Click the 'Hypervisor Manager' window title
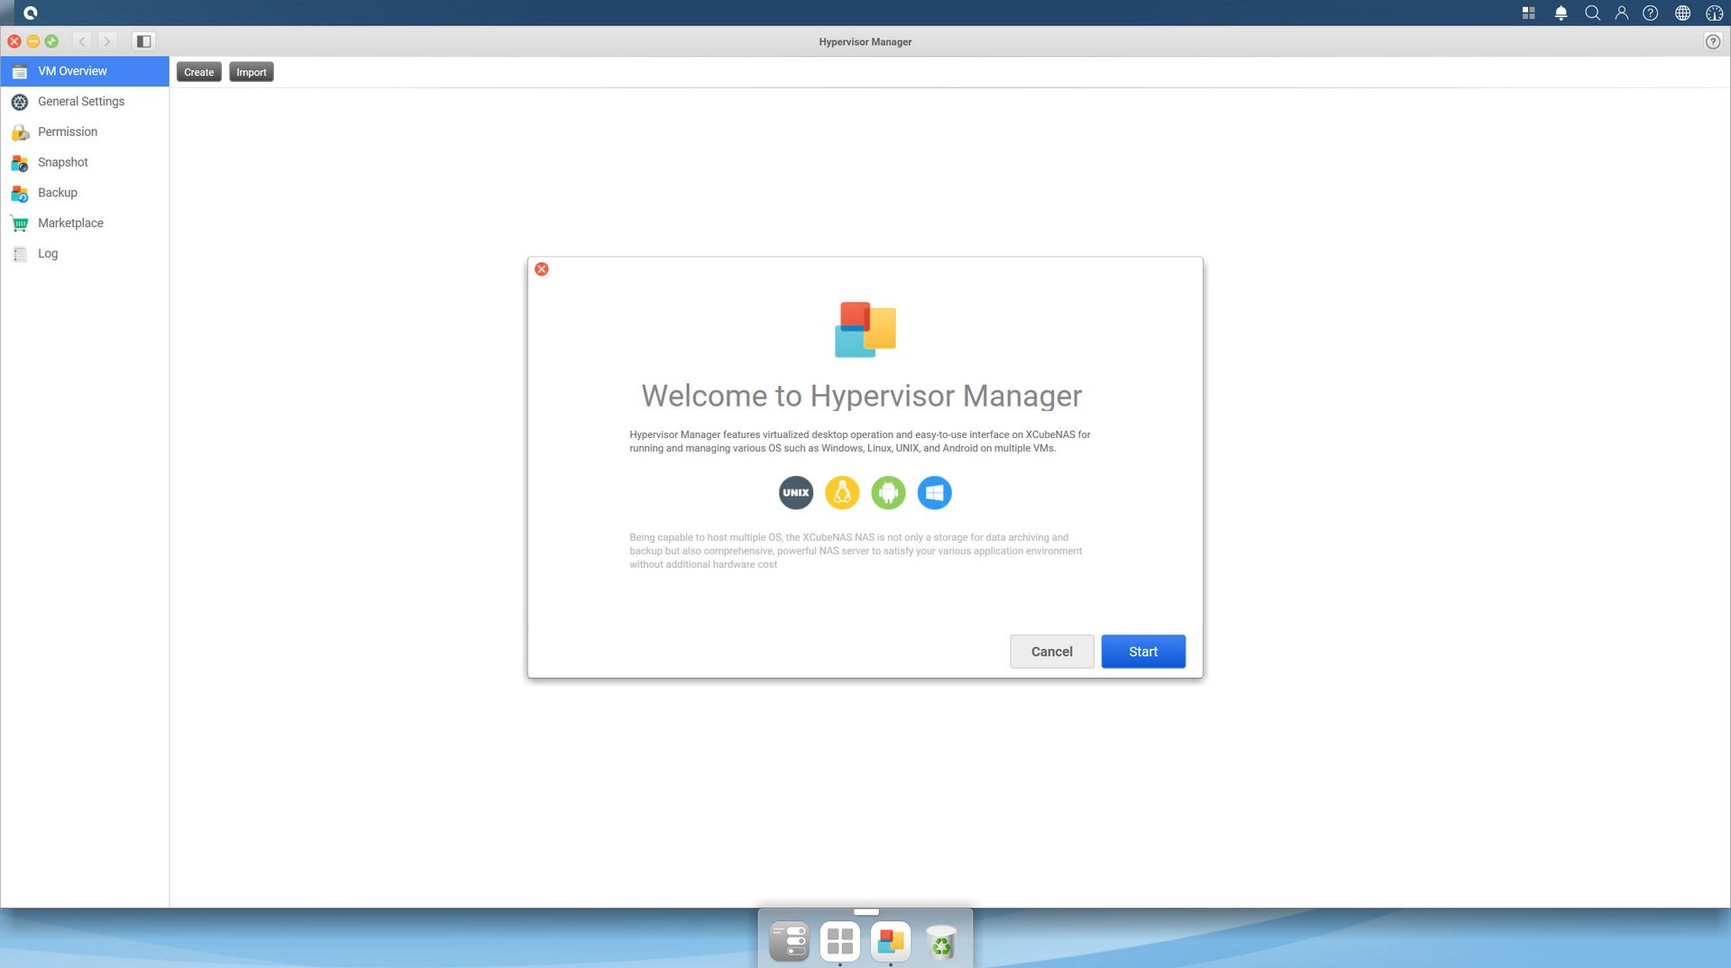 point(865,42)
